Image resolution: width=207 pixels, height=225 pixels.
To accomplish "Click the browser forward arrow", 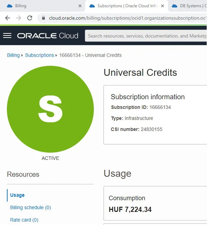I will tap(19, 18).
